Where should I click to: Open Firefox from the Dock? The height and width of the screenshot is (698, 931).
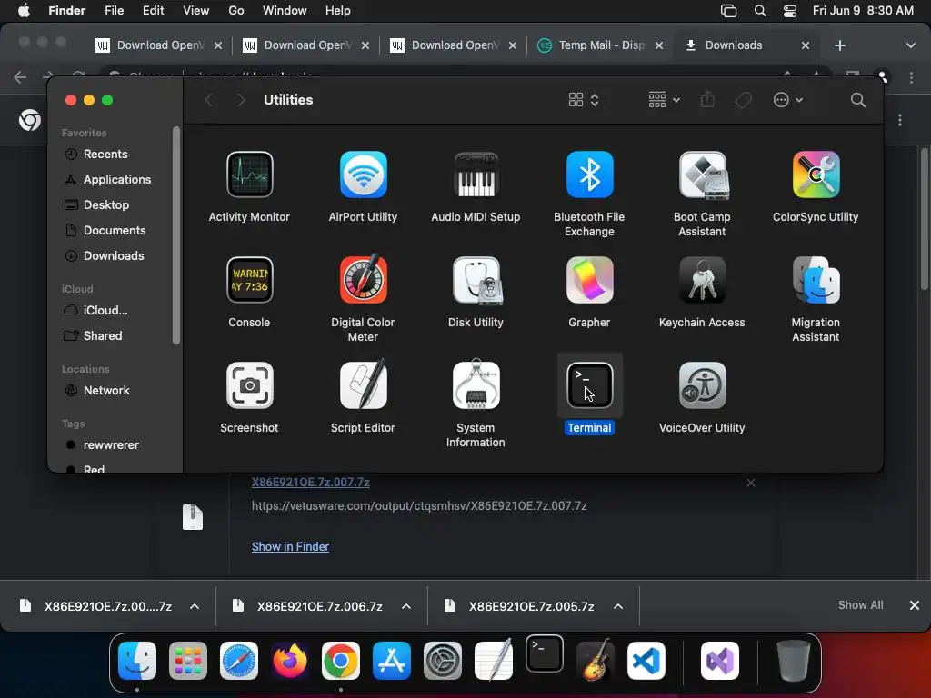(x=290, y=661)
